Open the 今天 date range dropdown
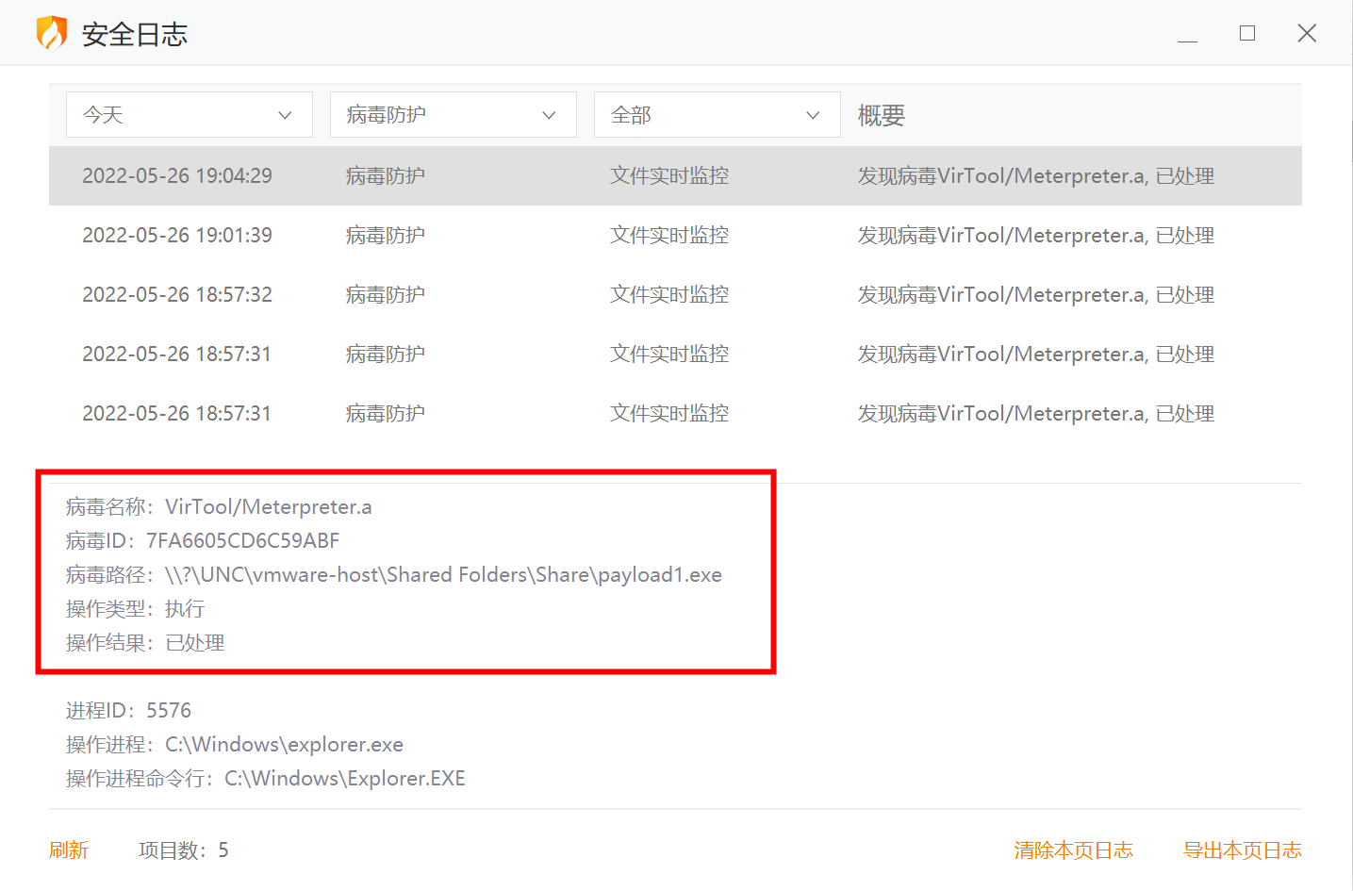1353x891 pixels. [189, 115]
